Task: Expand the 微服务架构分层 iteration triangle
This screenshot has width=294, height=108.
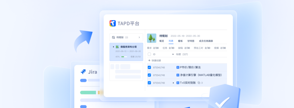Action: [113, 47]
